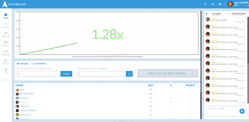Open the Faq sidebar item
This screenshot has width=249, height=122.
[x=6, y=71]
